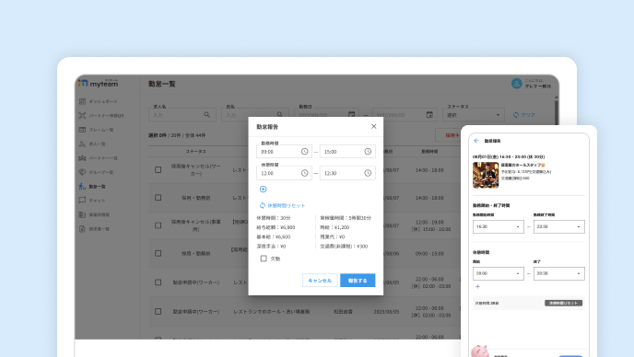Go back with the mobile arrow icon
The width and height of the screenshot is (634, 357).
point(476,141)
